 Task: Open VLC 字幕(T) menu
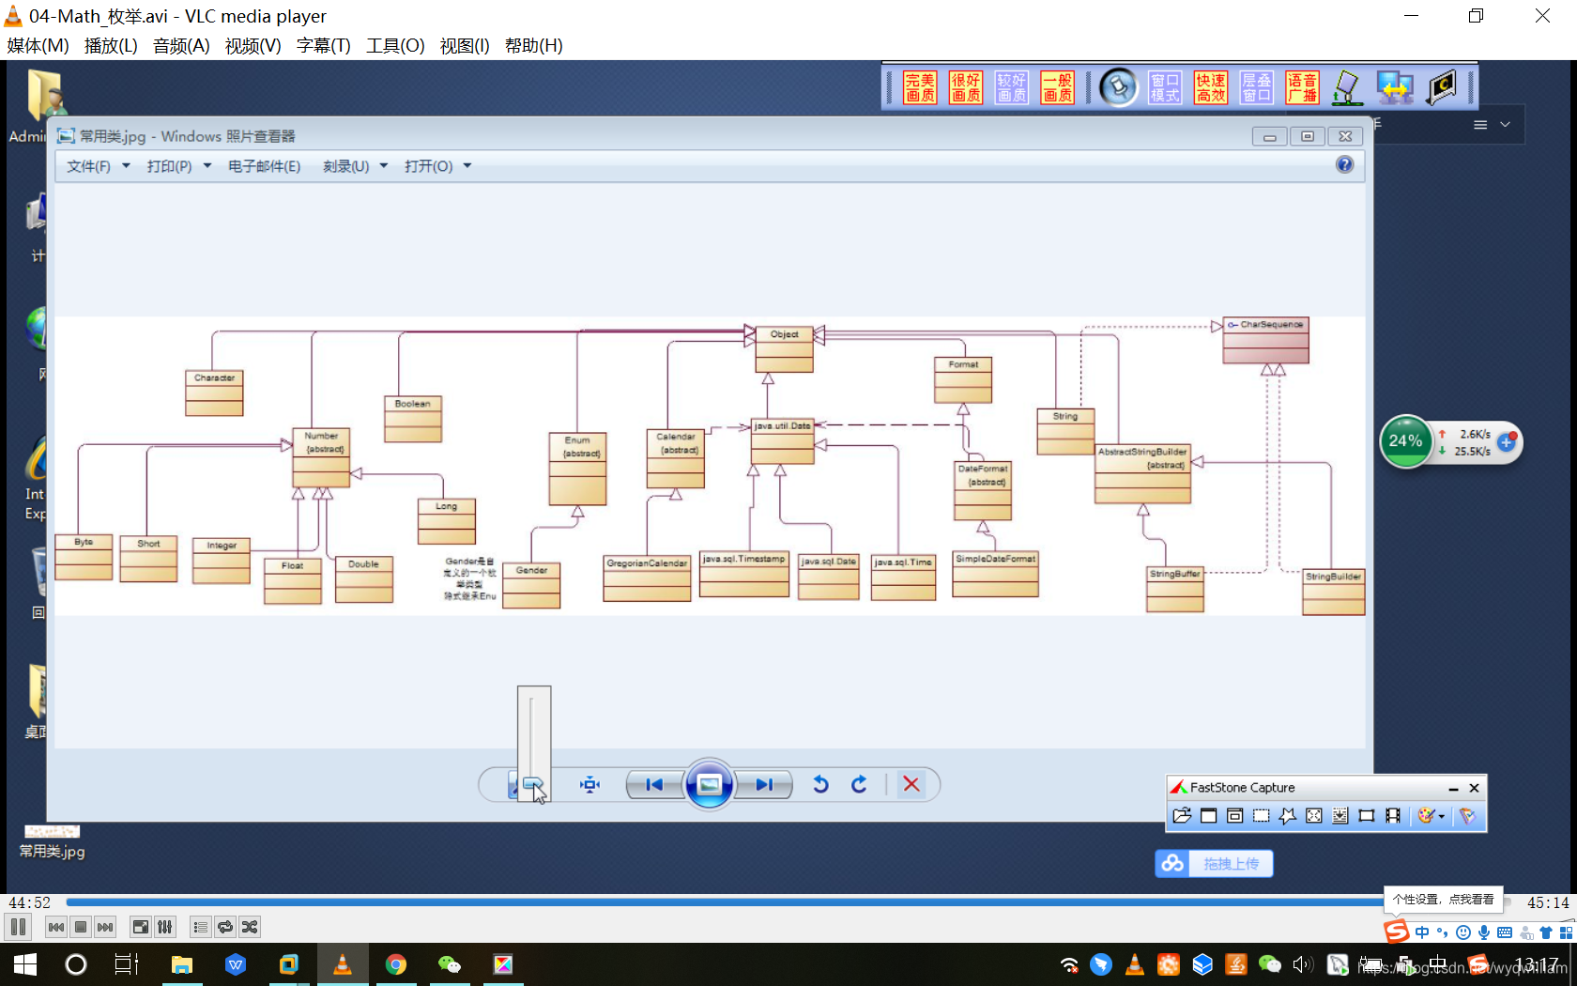[323, 45]
